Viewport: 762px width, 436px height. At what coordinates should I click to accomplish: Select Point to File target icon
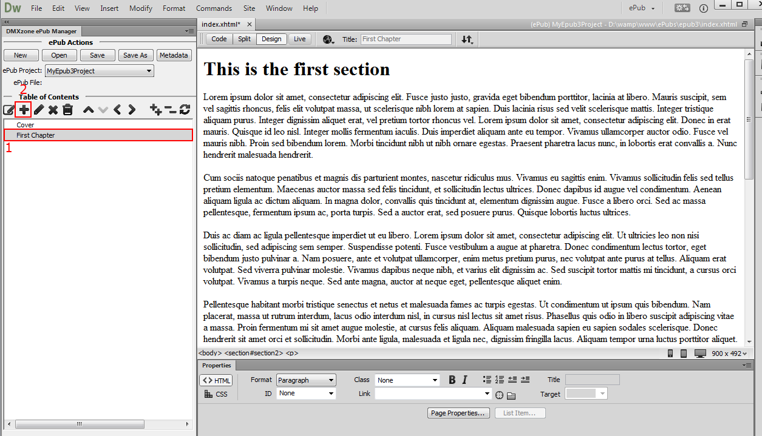point(499,395)
